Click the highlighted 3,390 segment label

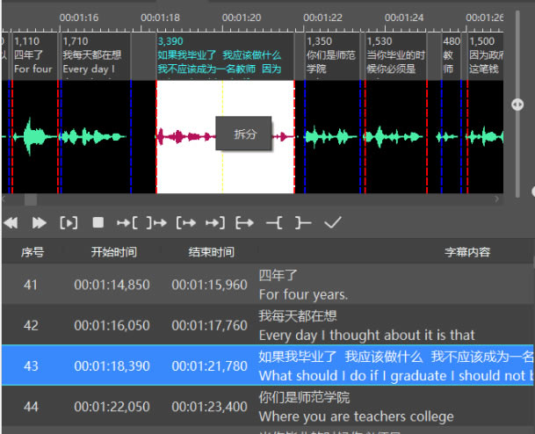pos(170,41)
